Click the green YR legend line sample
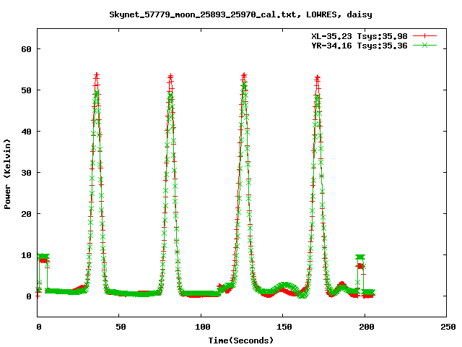Image resolution: width=462 pixels, height=347 pixels. pos(424,46)
